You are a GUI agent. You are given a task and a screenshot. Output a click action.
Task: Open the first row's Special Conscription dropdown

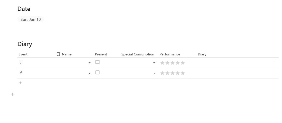coord(154,63)
